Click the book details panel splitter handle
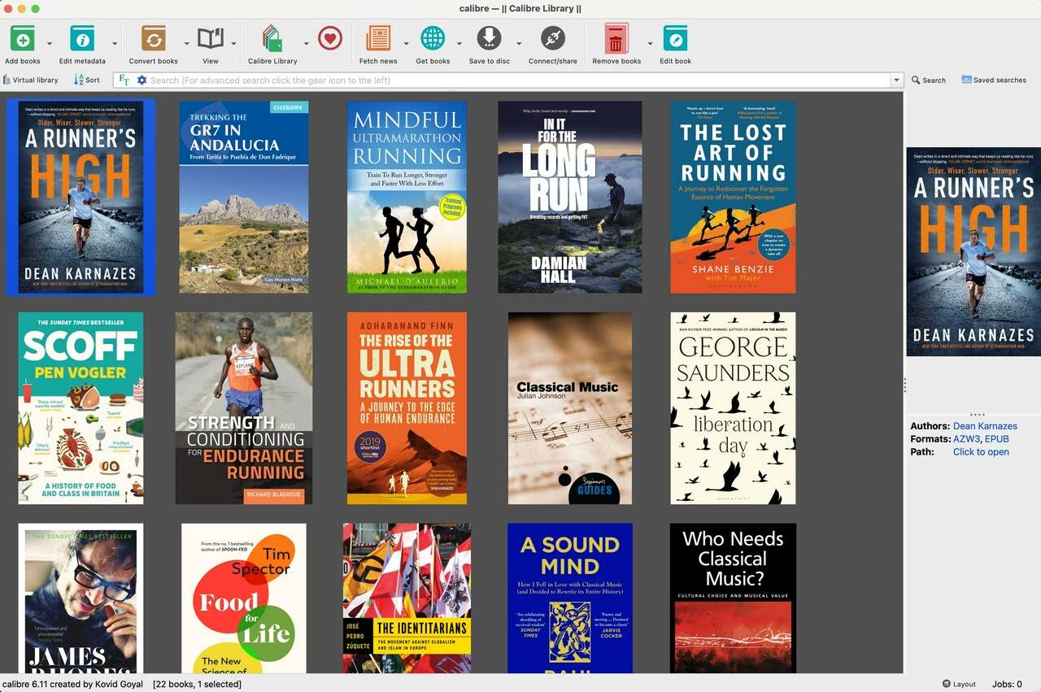This screenshot has width=1041, height=692. click(904, 385)
